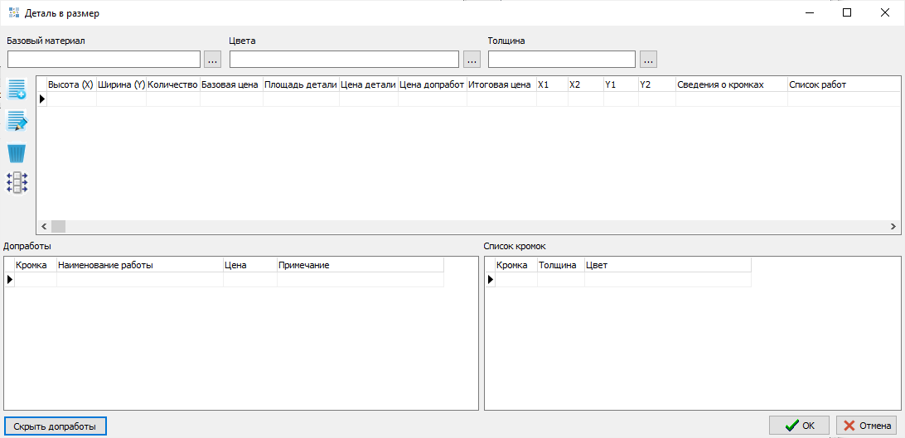
Task: Open the Цвета picker with its ellipsis button
Action: click(472, 59)
